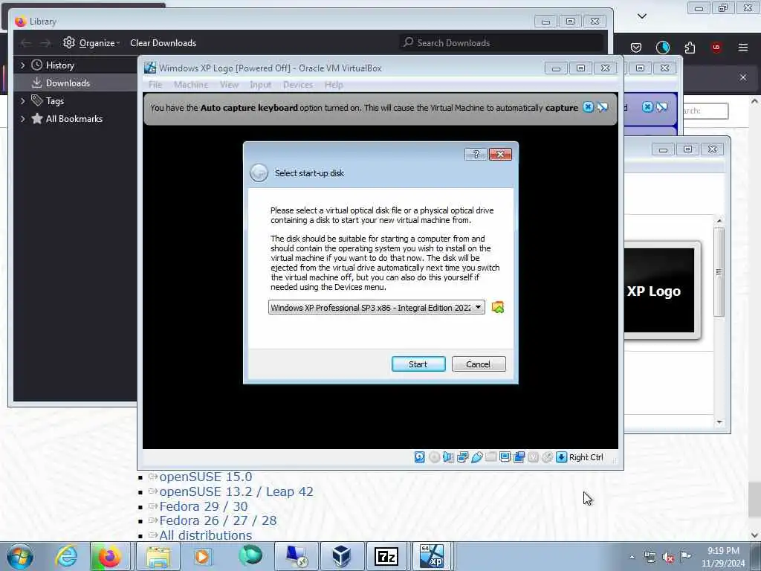Screen dimensions: 761x571
Task: Open the Firefox list all tabs chevron
Action: click(x=641, y=16)
